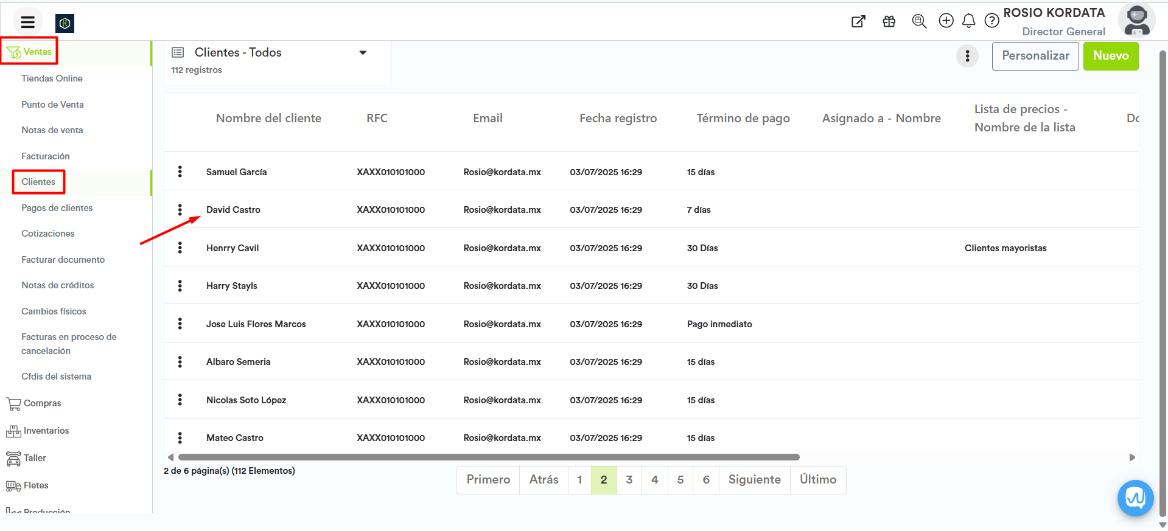The width and height of the screenshot is (1168, 531).
Task: Open the hamburger navigation menu
Action: pyautogui.click(x=27, y=23)
